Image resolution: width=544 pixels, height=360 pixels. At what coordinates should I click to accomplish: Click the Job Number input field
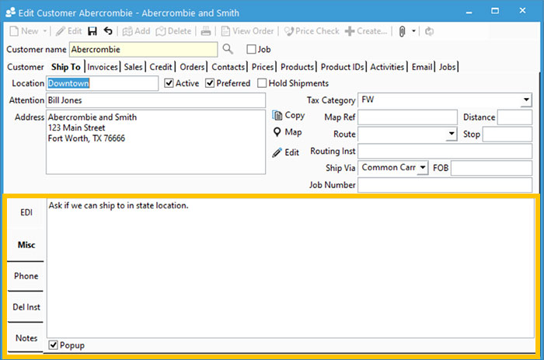tap(445, 185)
